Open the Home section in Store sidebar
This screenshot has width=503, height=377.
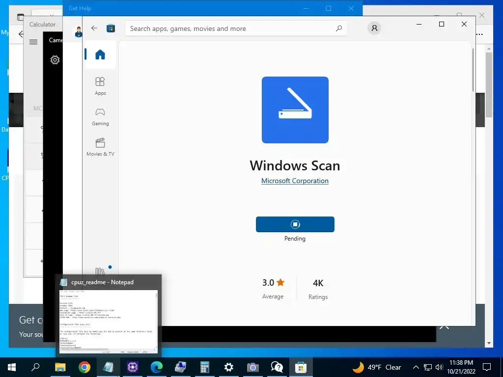click(100, 54)
